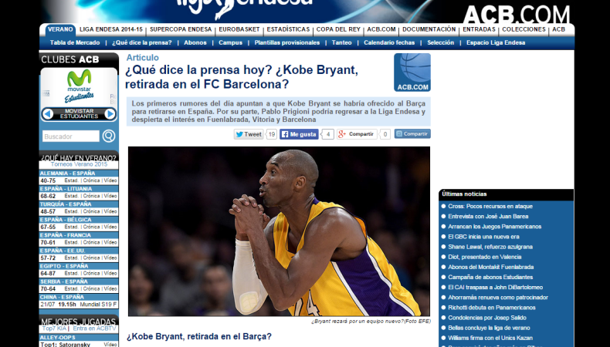Image resolution: width=610 pixels, height=347 pixels.
Task: Read news: Bellas concluye la liga de verano
Action: tap(489, 328)
